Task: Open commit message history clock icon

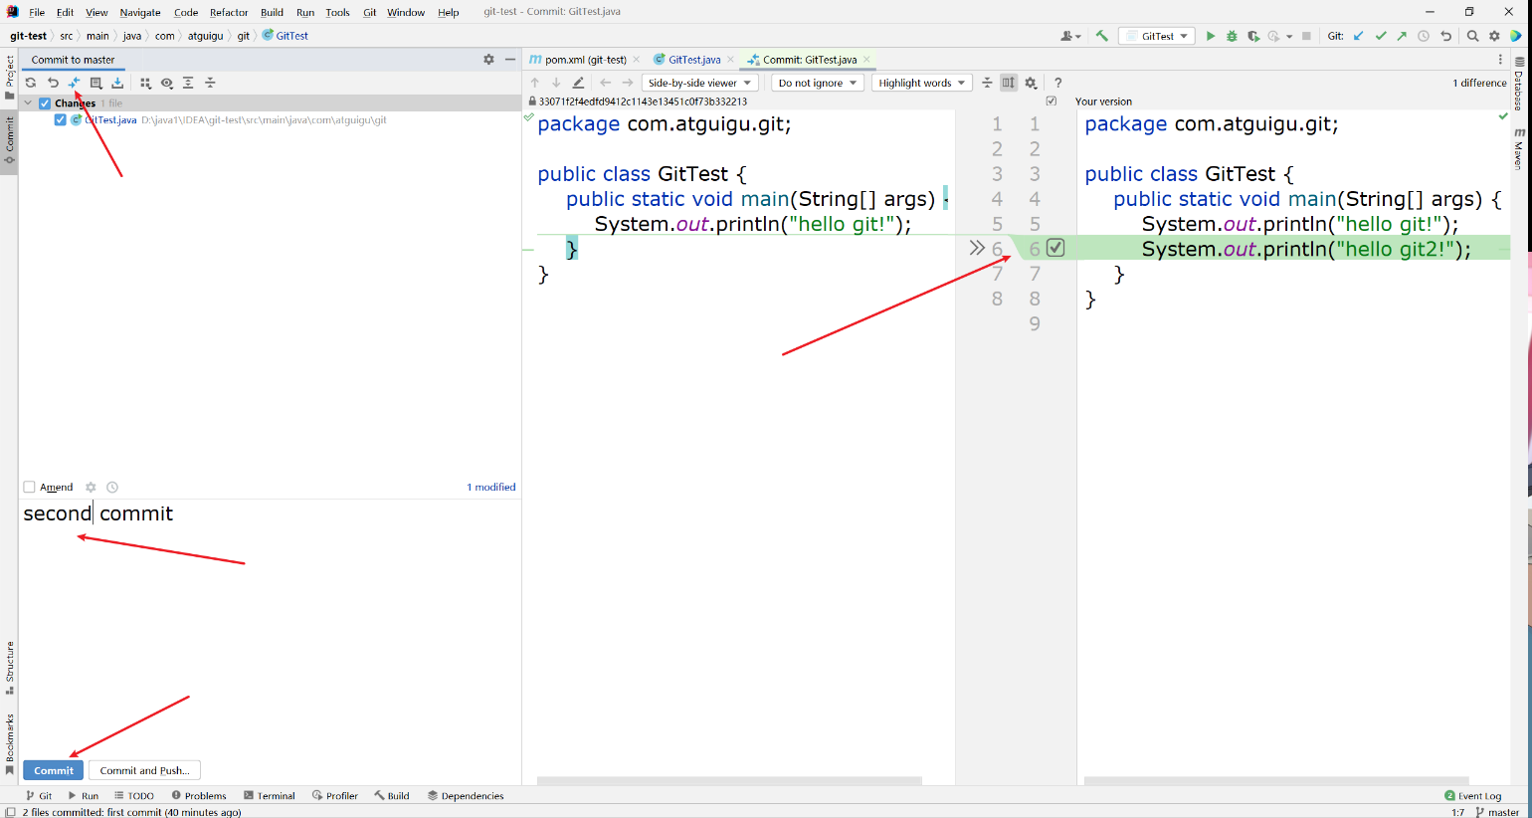Action: (112, 488)
